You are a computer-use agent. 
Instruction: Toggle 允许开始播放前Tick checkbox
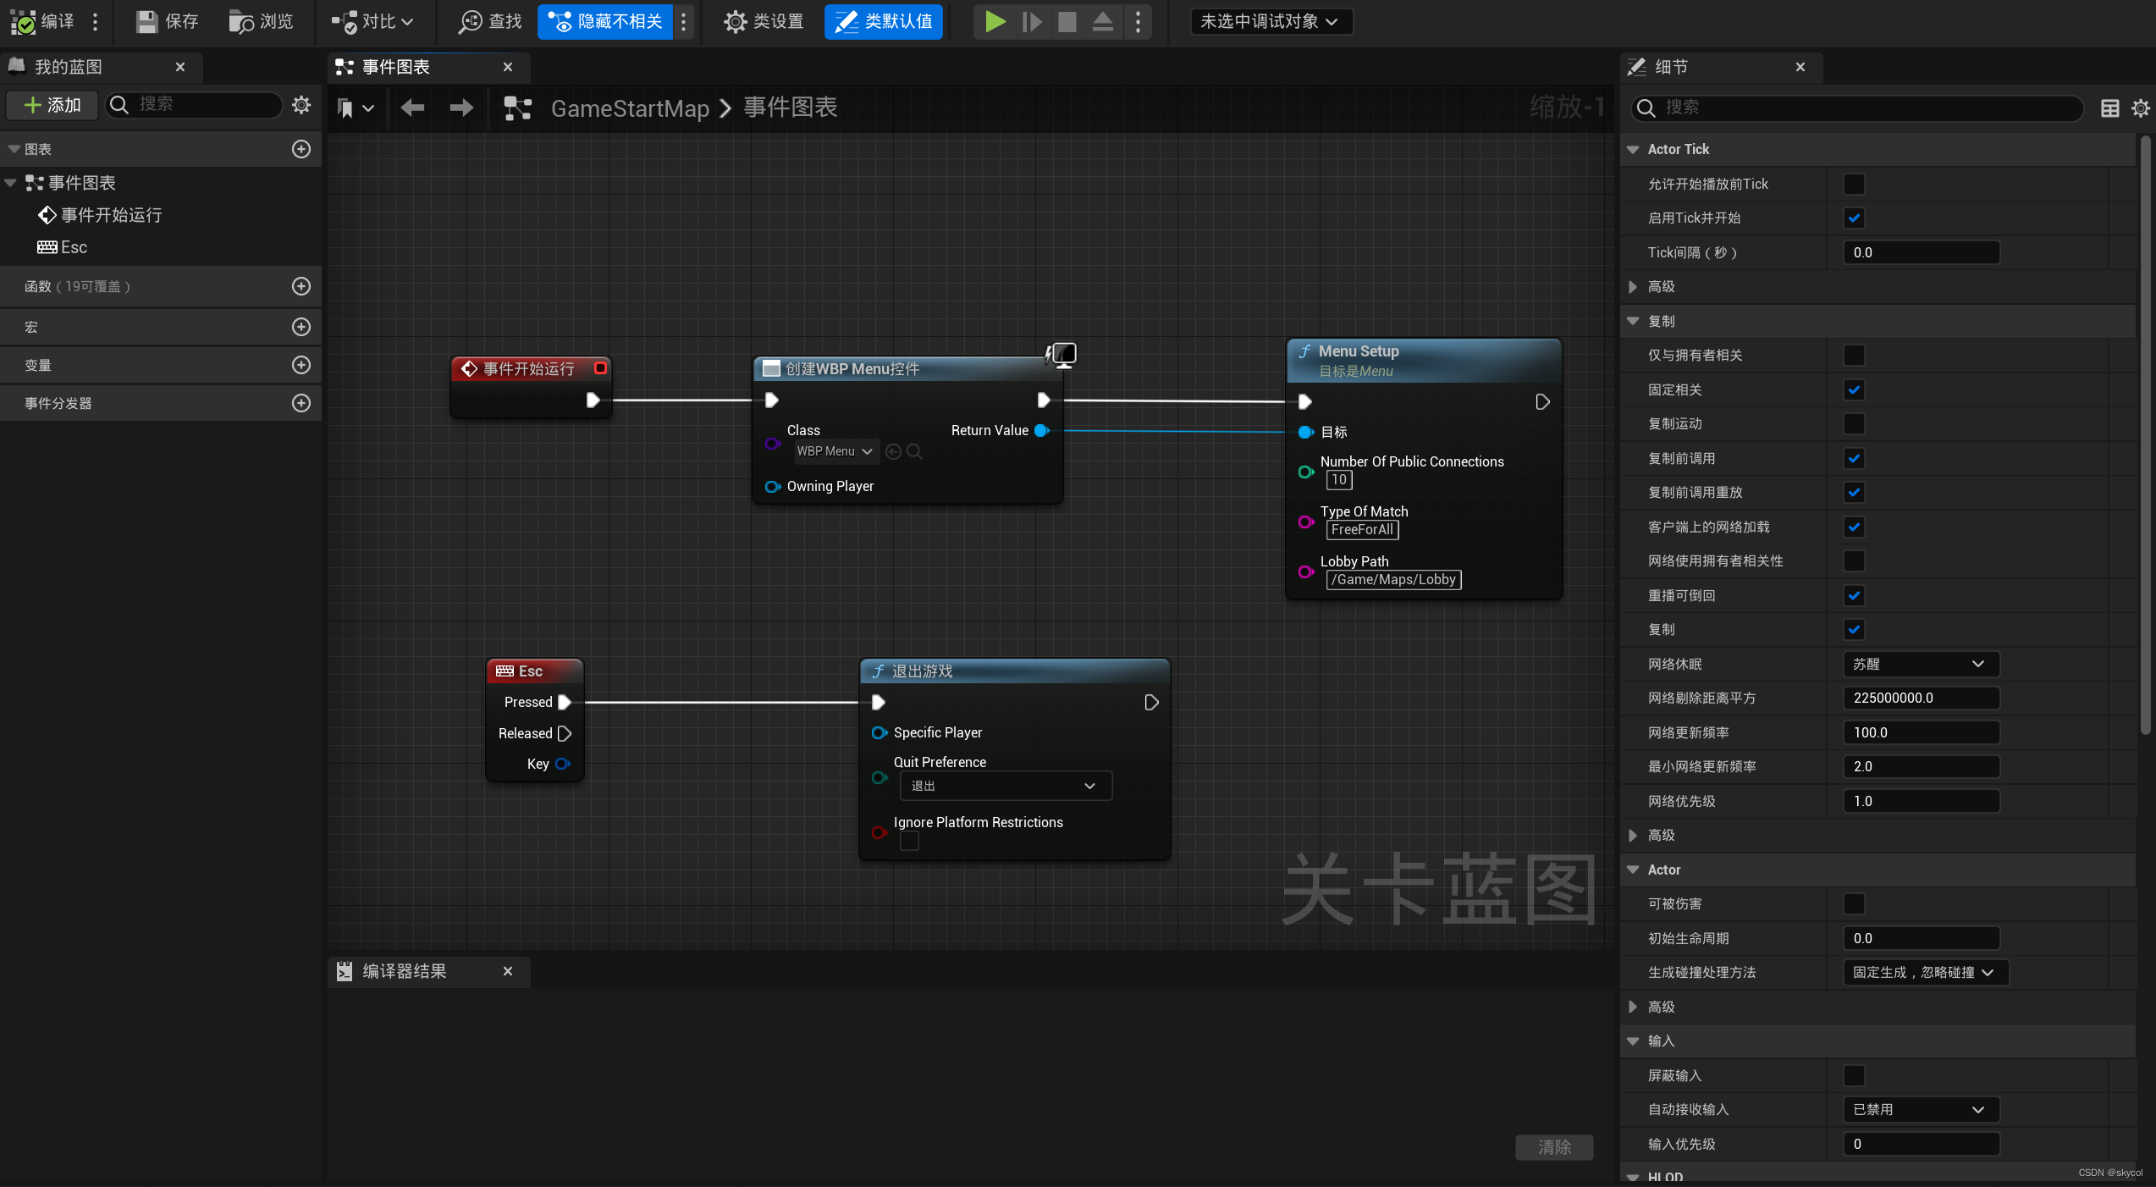pyautogui.click(x=1854, y=184)
